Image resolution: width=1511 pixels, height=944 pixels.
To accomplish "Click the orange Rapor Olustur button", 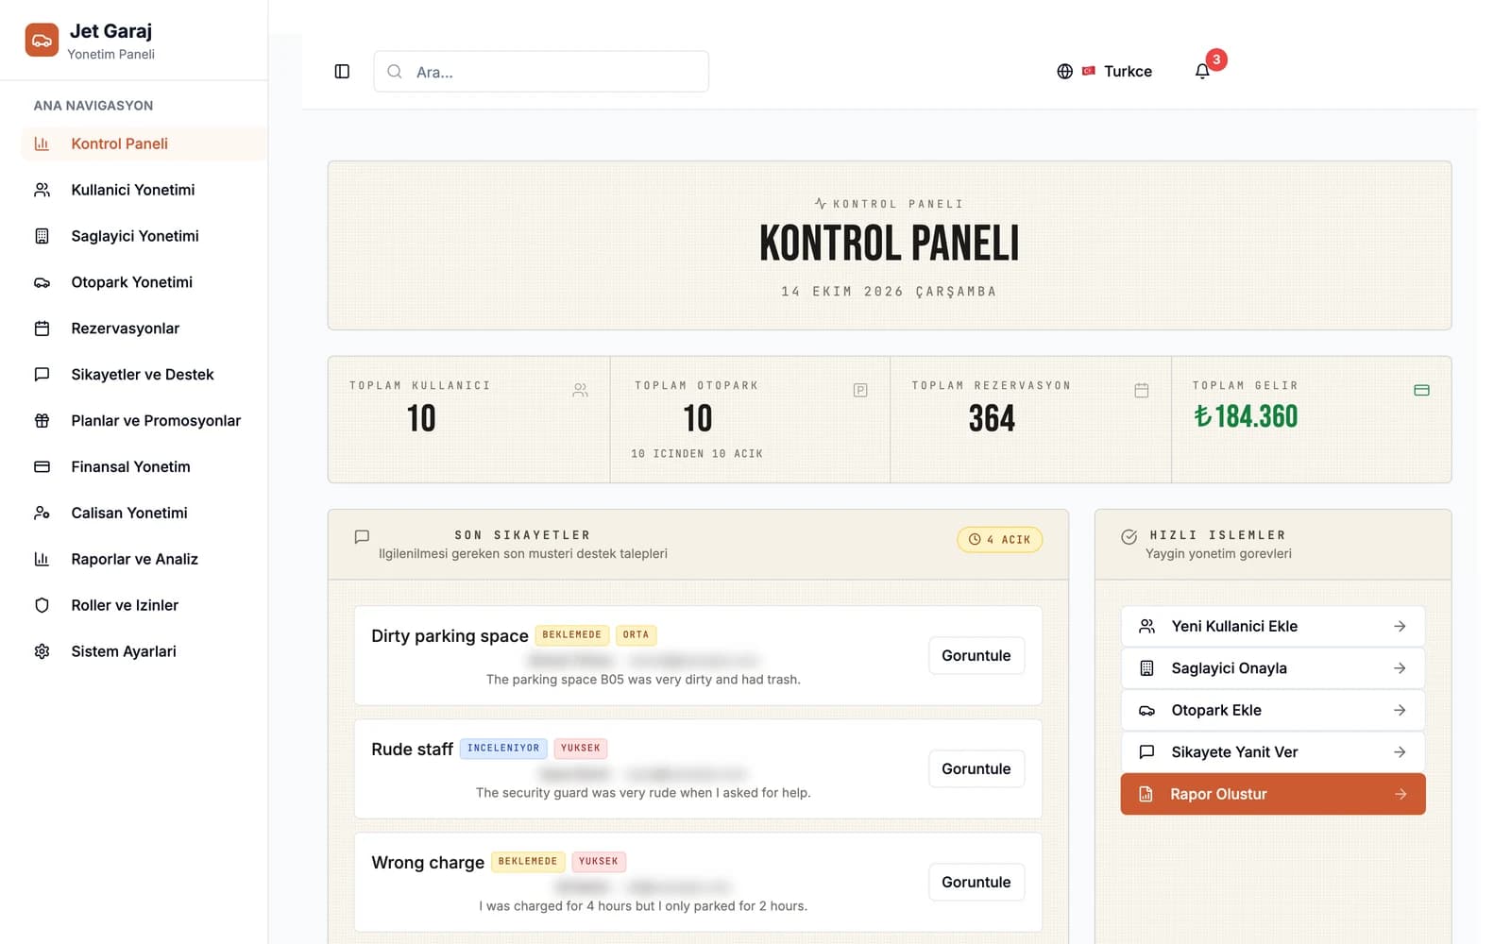I will [1272, 794].
